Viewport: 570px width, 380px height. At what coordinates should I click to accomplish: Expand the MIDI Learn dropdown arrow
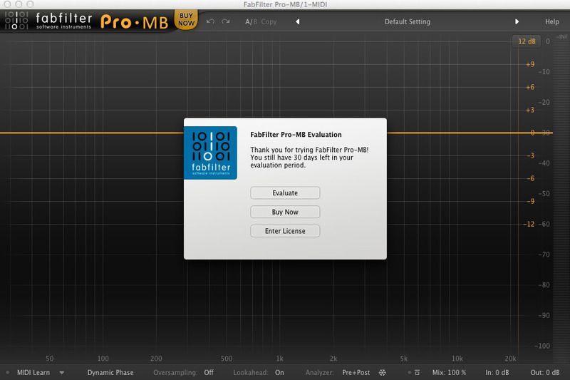click(62, 373)
